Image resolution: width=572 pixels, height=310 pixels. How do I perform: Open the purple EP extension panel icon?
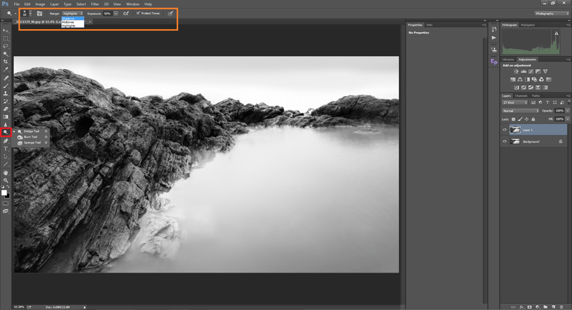point(494,62)
